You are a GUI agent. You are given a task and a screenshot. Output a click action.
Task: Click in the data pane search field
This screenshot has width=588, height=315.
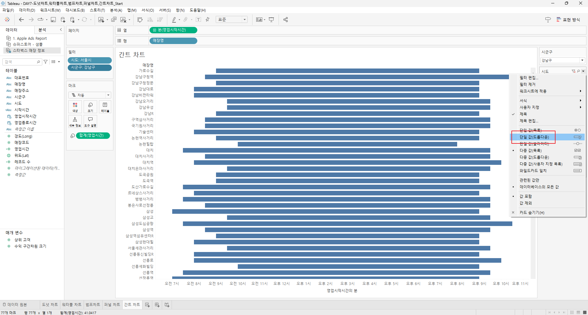click(22, 62)
